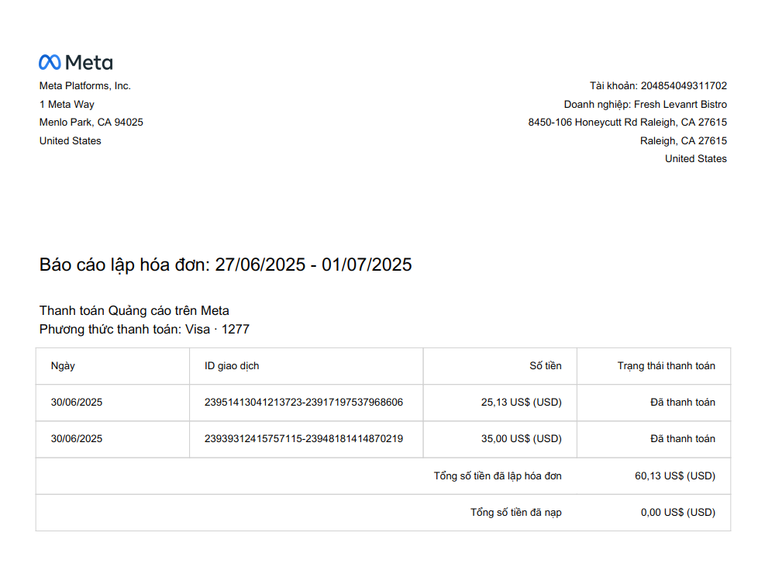Click the Meta wordmark text
This screenshot has width=758, height=567.
[89, 62]
